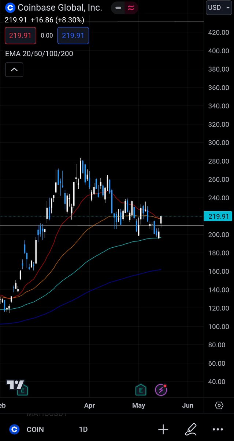Screen dimensions: 234x441
Task: Collapse the indicator legend with chevron button
Action: 14,69
